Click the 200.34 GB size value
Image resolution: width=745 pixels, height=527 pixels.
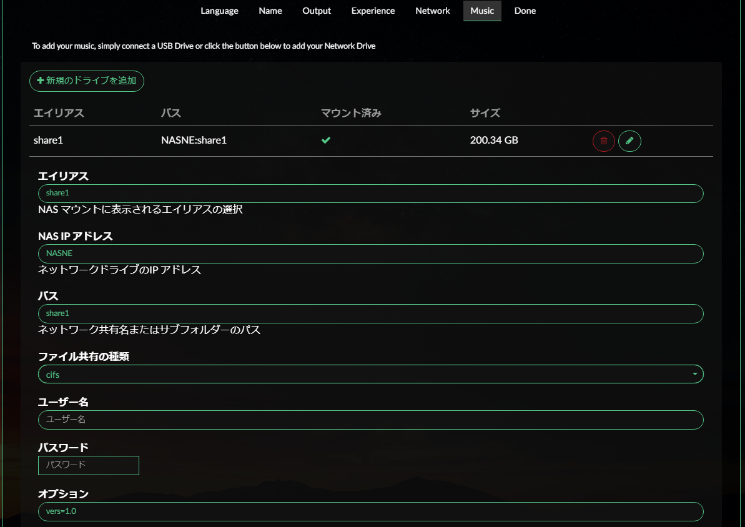pos(494,140)
